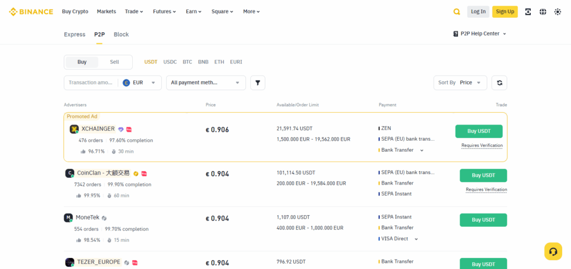The width and height of the screenshot is (571, 269).
Task: Click the Binance logo
Action: coord(31,12)
